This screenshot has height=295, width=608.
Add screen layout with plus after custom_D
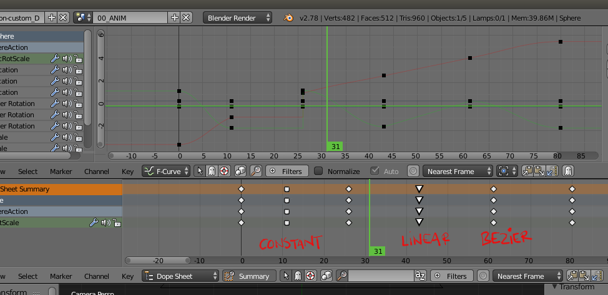pyautogui.click(x=52, y=18)
